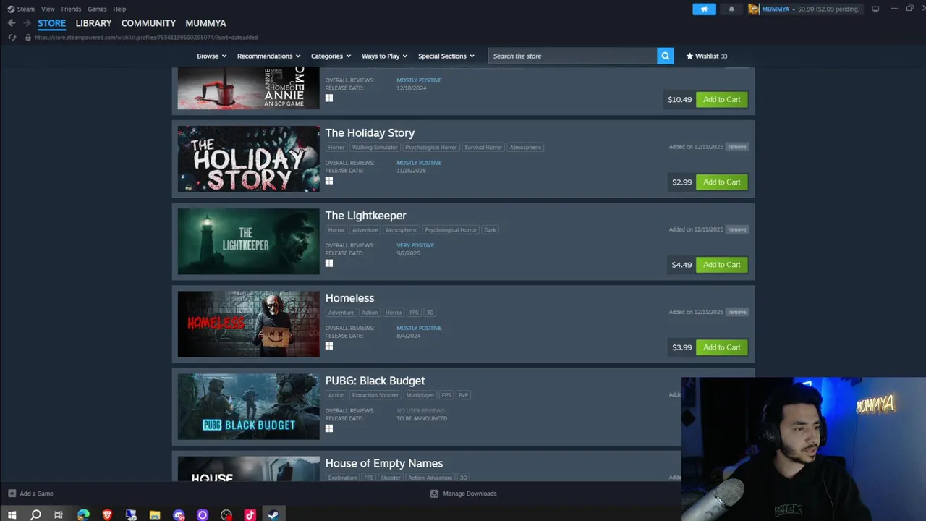Go back with the left arrow
Viewport: 926px width, 521px height.
pyautogui.click(x=12, y=23)
